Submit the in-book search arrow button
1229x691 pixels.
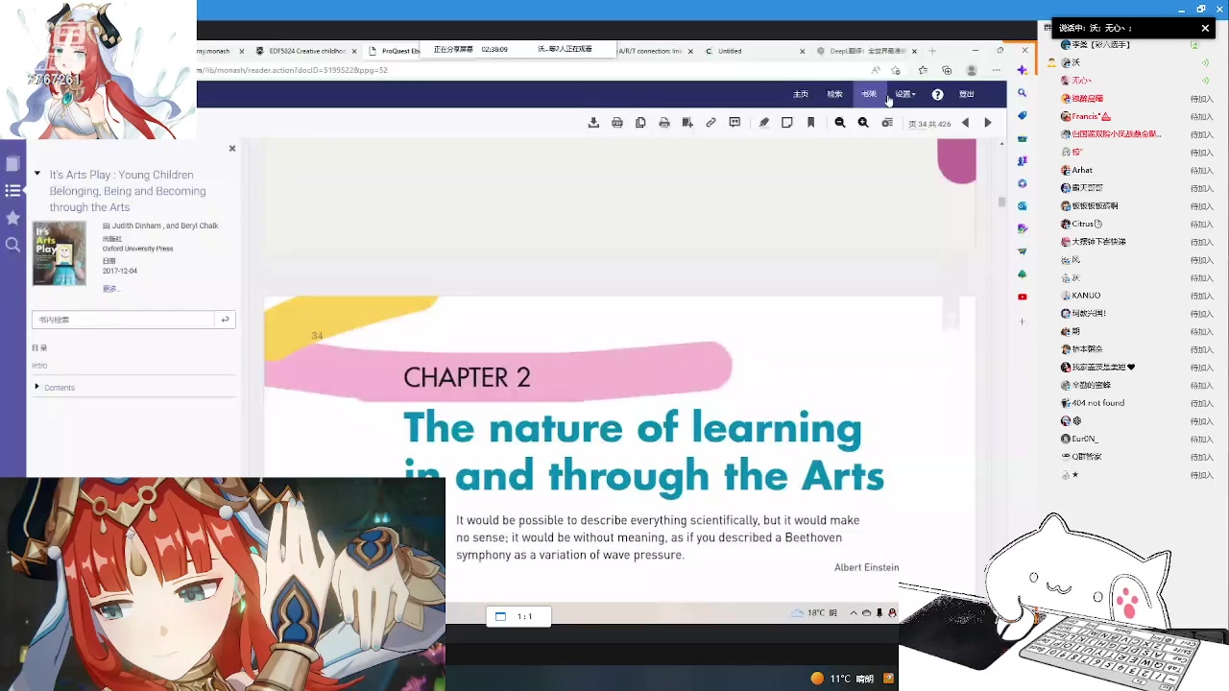[x=225, y=320]
